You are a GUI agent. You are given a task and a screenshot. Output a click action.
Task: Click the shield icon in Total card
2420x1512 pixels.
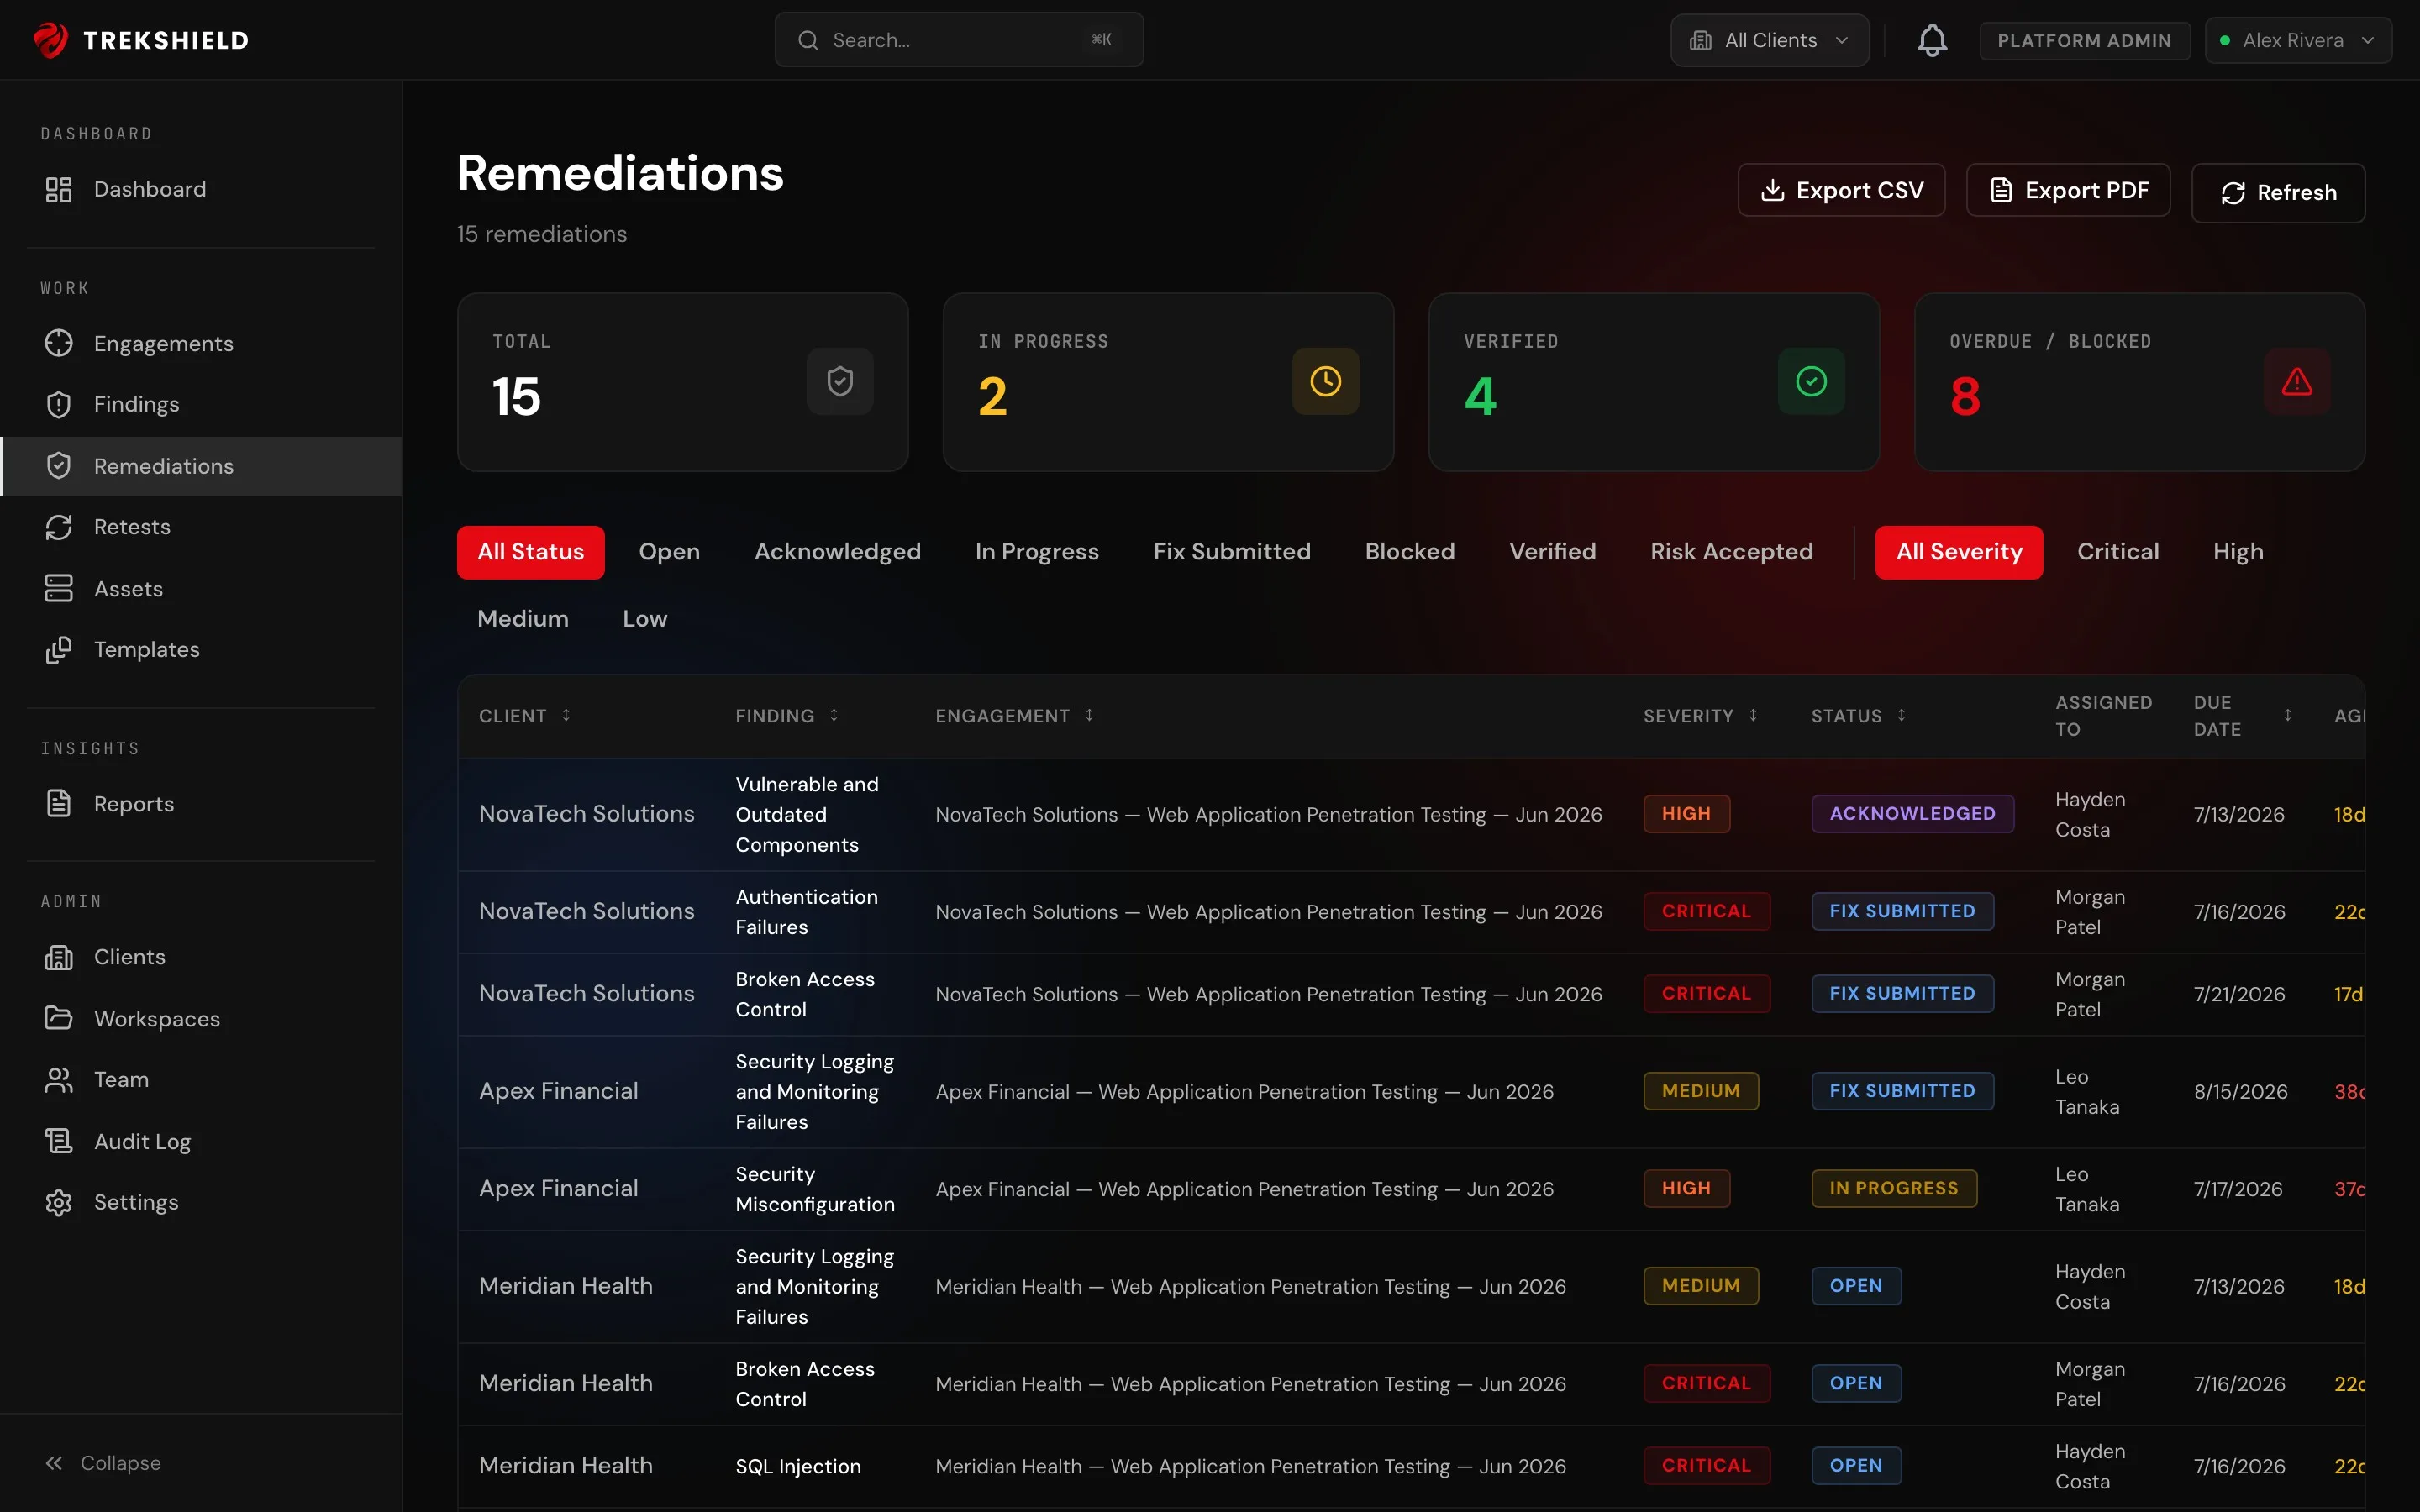click(840, 381)
